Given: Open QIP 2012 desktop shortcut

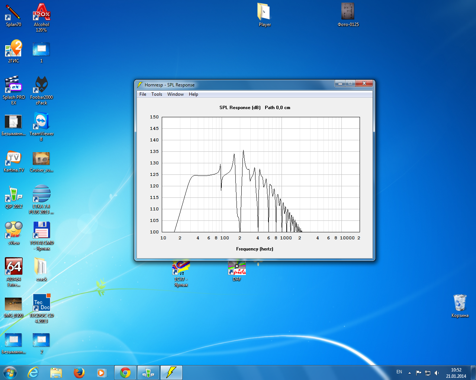Looking at the screenshot, I should [x=13, y=197].
